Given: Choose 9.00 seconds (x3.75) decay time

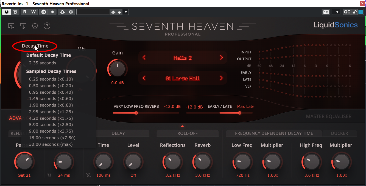Looking at the screenshot, I should (51, 131).
